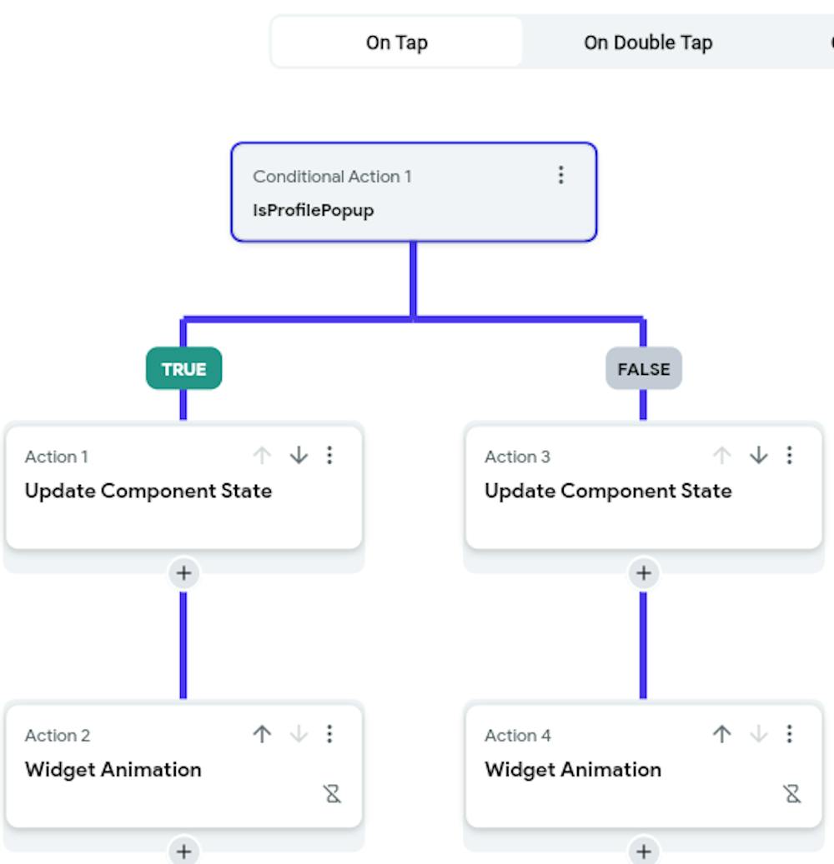This screenshot has width=834, height=864.
Task: Move Action 3 down with arrow
Action: click(x=758, y=455)
